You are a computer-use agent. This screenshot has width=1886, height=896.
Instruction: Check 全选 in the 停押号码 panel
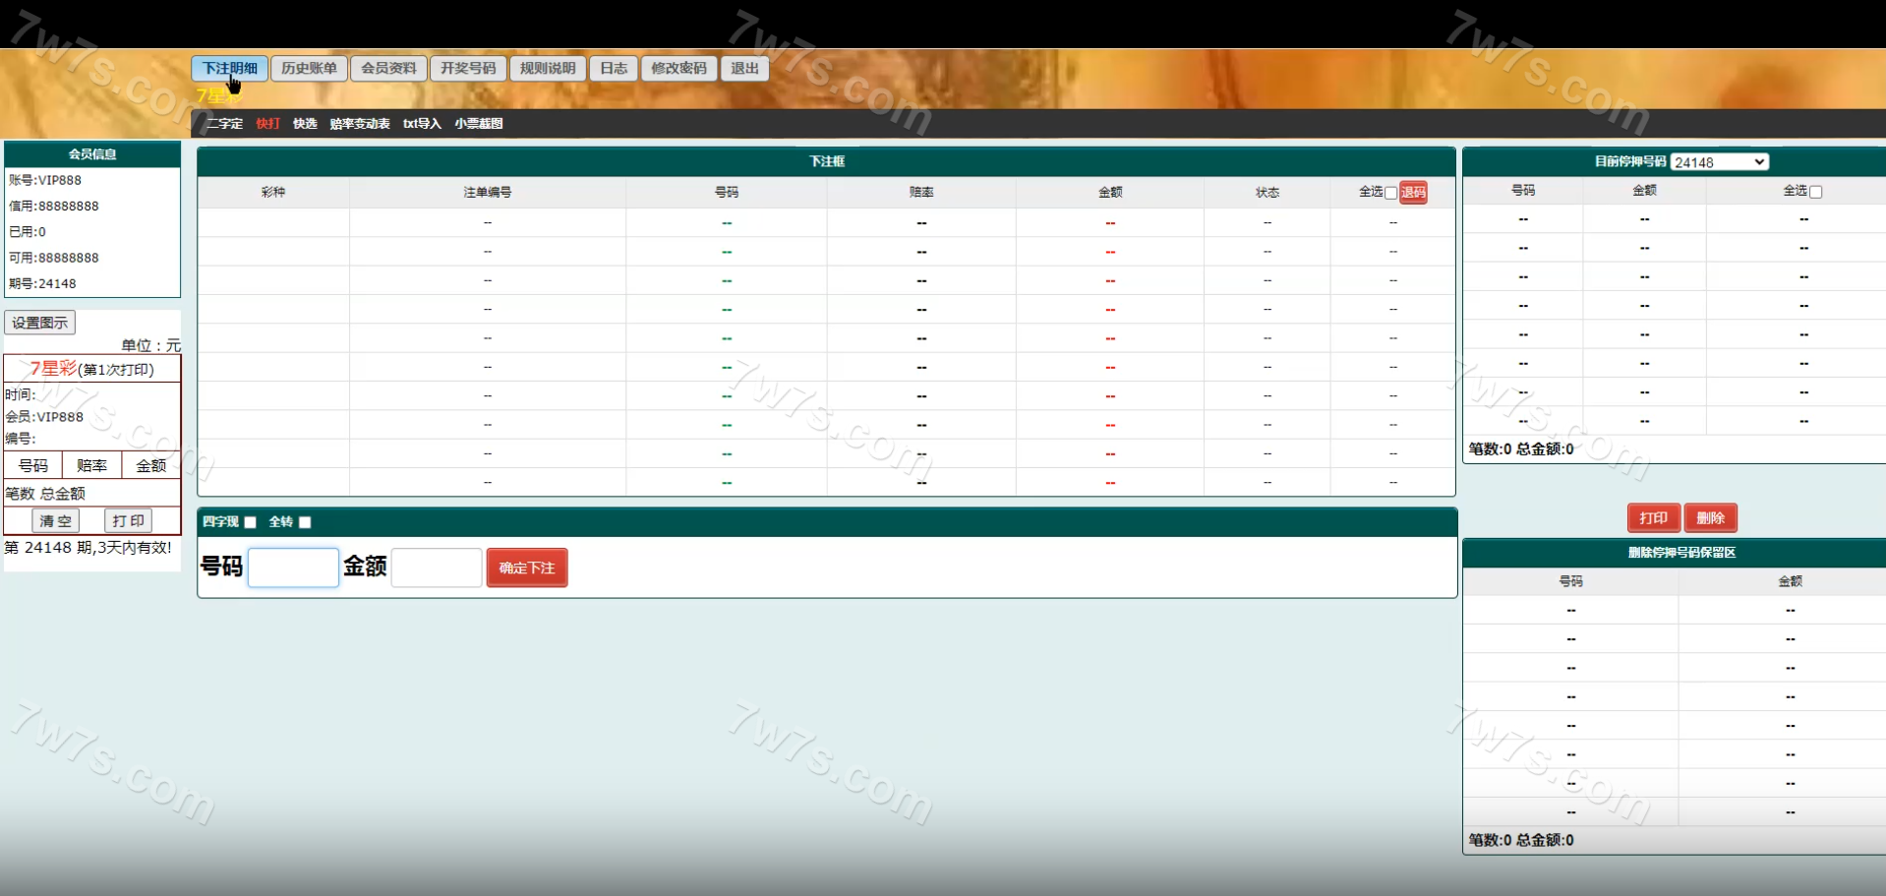pyautogui.click(x=1815, y=192)
